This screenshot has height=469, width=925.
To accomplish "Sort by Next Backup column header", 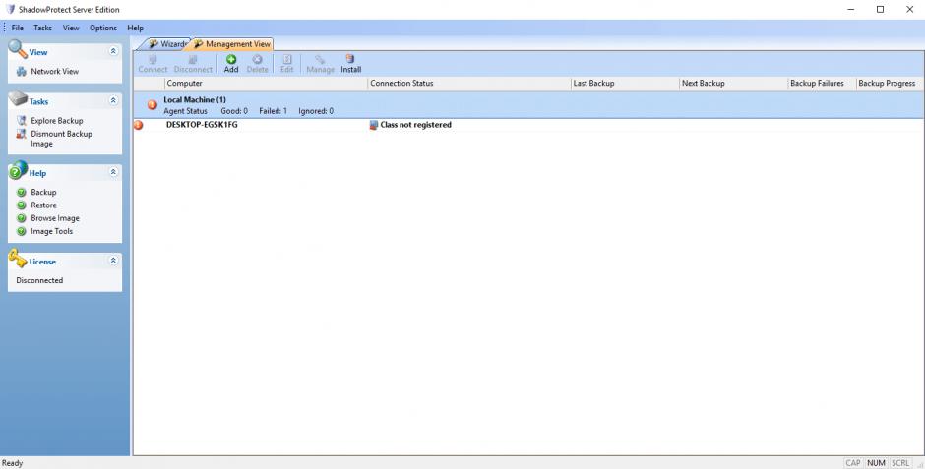I will point(734,83).
